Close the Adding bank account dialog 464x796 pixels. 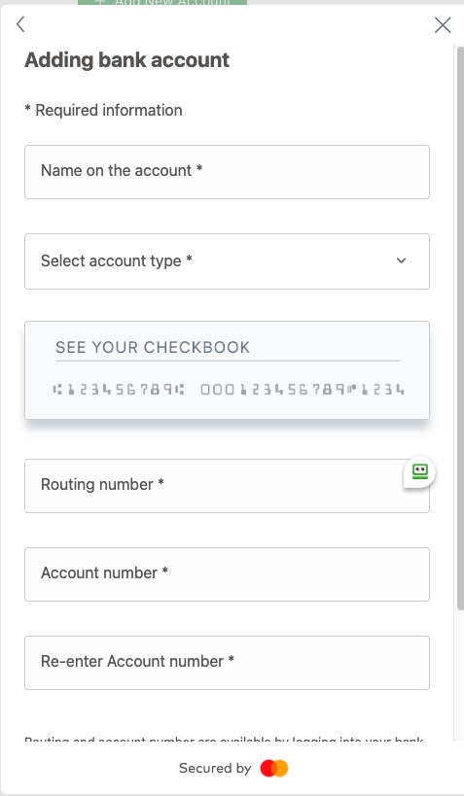tap(443, 25)
